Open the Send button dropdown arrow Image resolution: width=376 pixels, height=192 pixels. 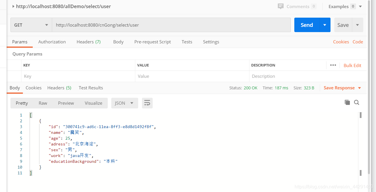(325, 25)
